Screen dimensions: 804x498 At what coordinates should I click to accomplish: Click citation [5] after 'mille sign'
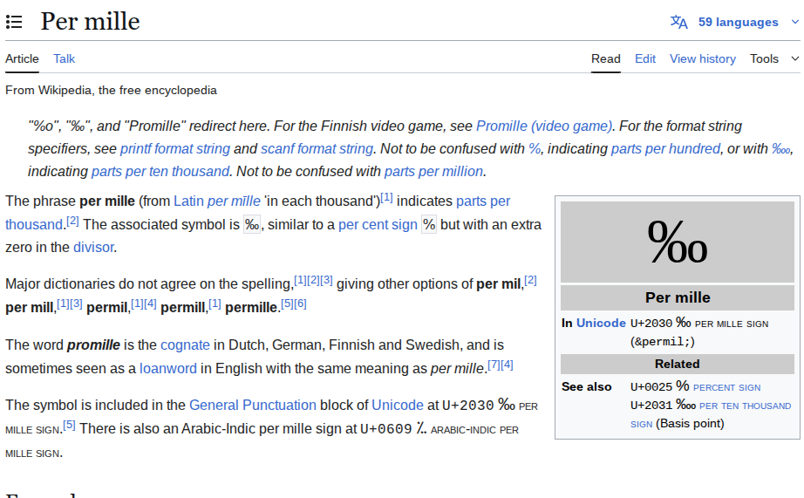(x=69, y=425)
